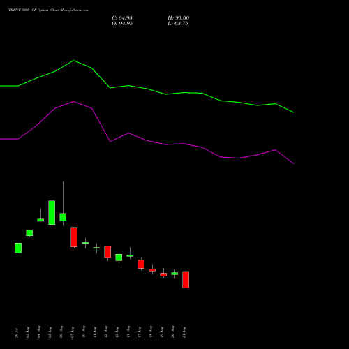The width and height of the screenshot is (349, 349).
Task: Click the high price value H: 95.00
Action: tap(178, 18)
